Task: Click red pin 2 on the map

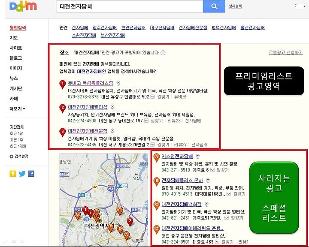Action: (x=130, y=222)
